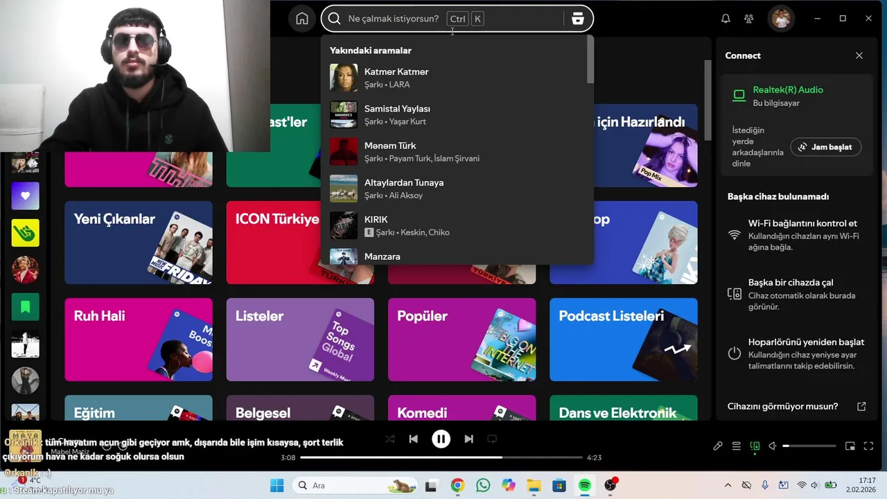The image size is (887, 499).
Task: Click main browse page scrollbar
Action: (x=708, y=99)
